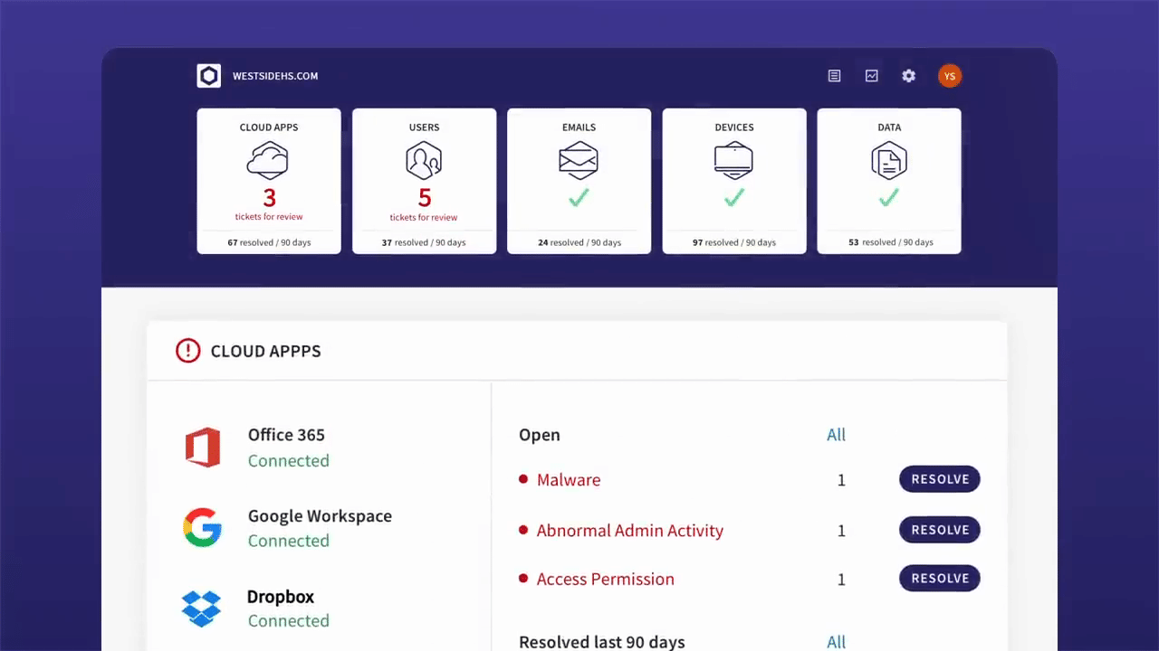Resolve the Access Permission ticket
Viewport: 1159px width, 651px height.
pyautogui.click(x=940, y=579)
